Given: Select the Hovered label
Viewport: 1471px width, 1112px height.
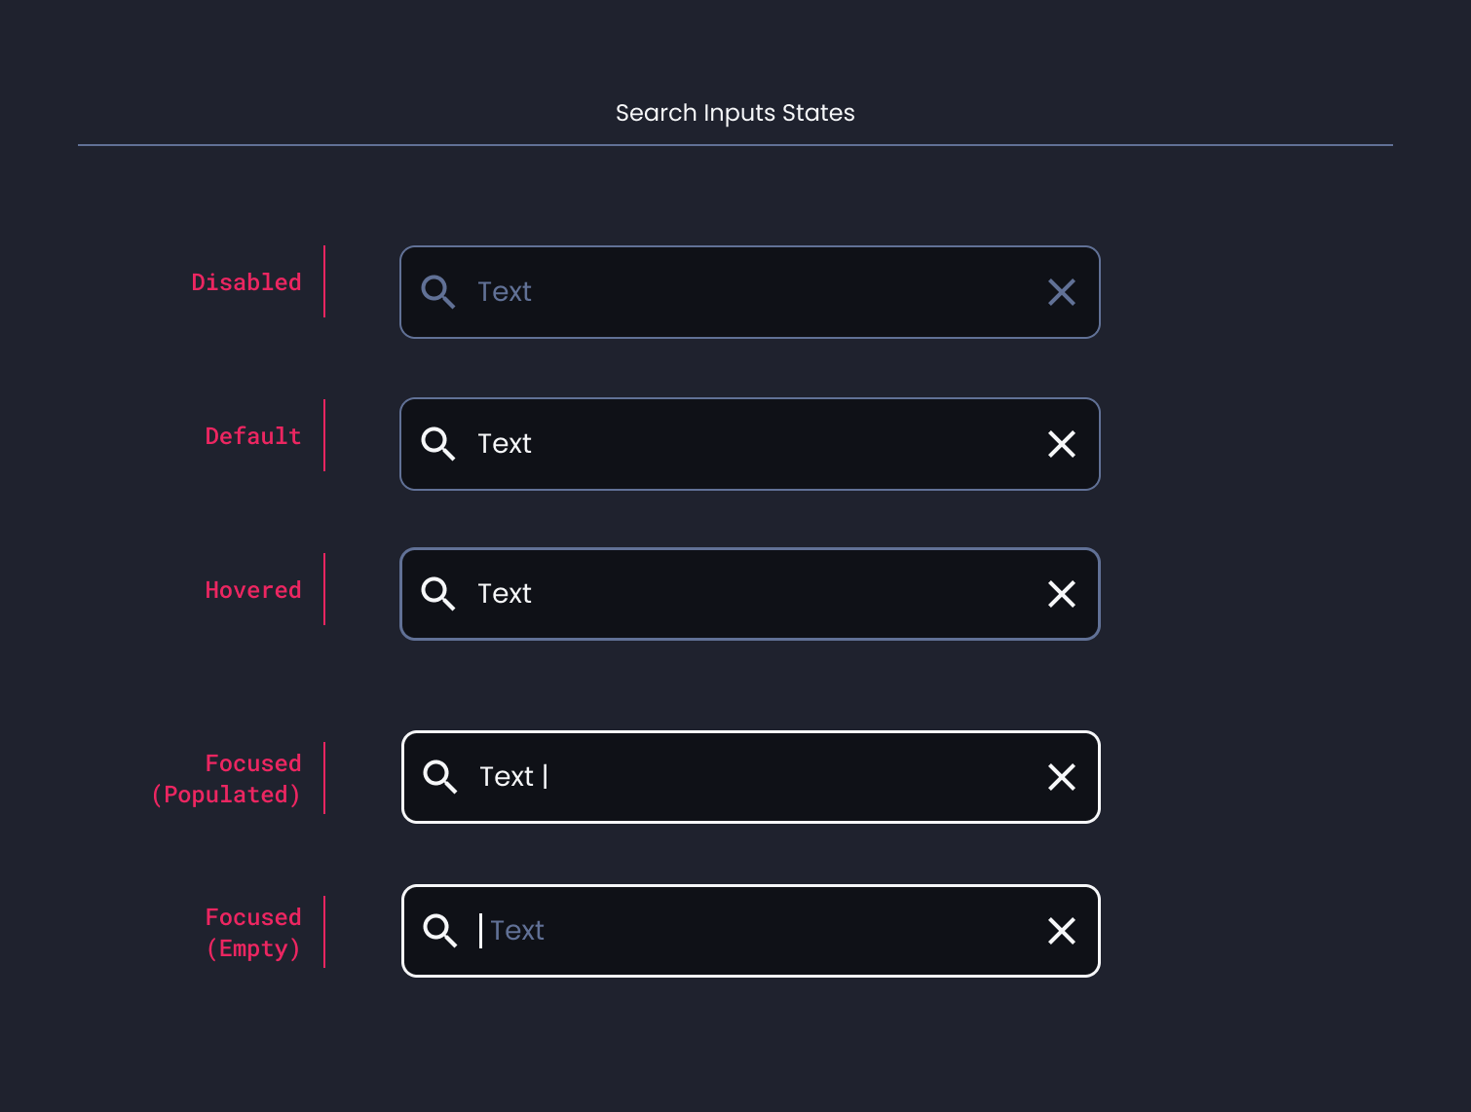Looking at the screenshot, I should (x=252, y=589).
